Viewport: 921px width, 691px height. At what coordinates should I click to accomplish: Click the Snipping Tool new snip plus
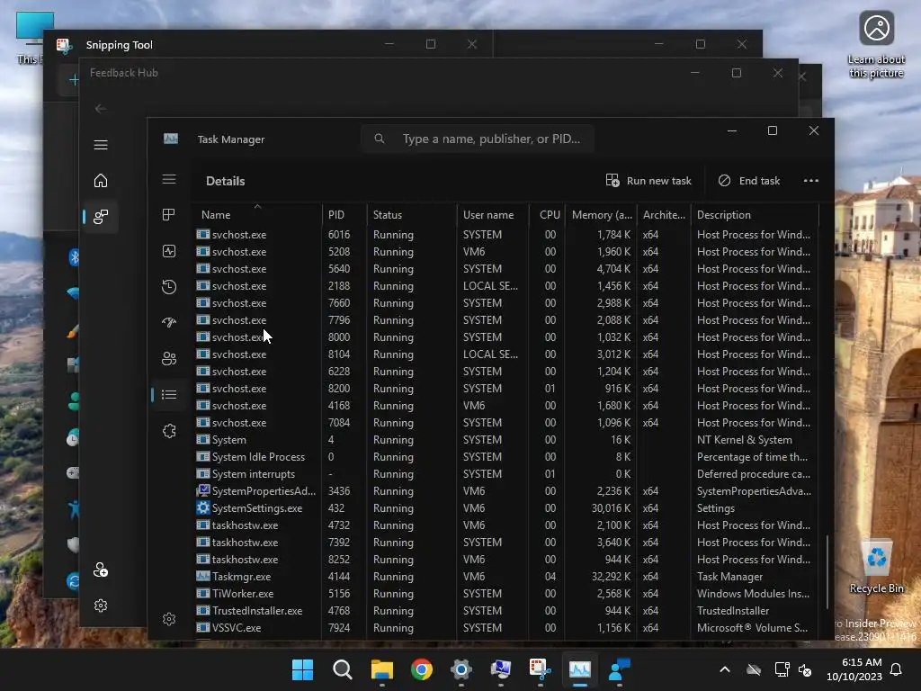tap(74, 80)
